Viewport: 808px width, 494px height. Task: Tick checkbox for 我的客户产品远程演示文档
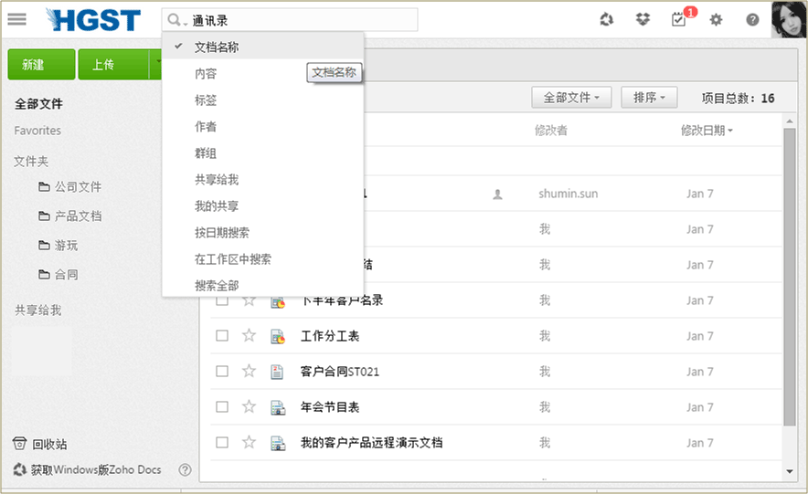coord(222,443)
